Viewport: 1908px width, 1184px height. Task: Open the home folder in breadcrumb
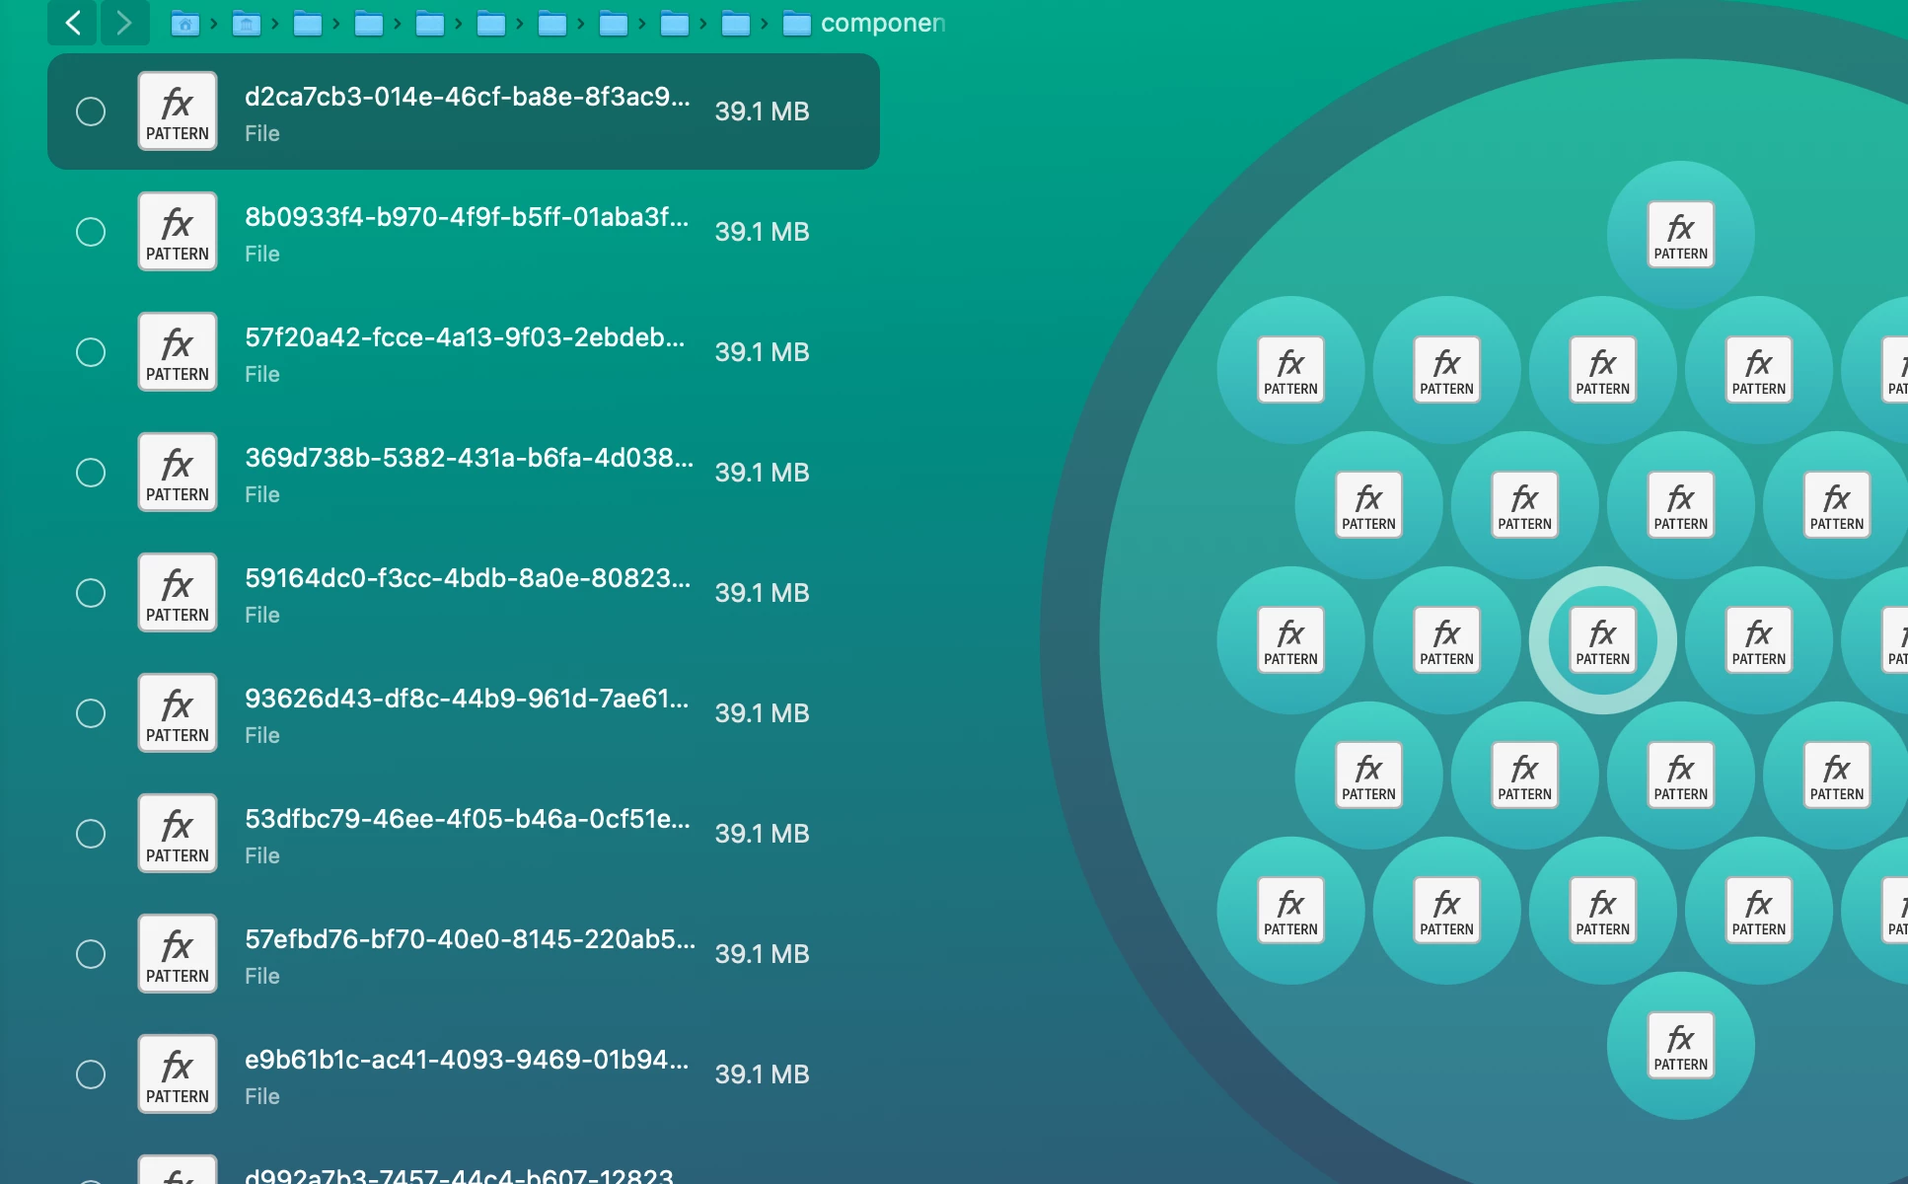184,24
